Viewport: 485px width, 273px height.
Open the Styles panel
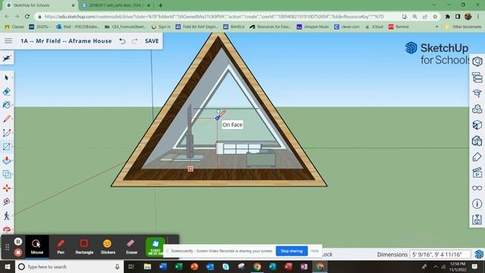click(x=477, y=140)
